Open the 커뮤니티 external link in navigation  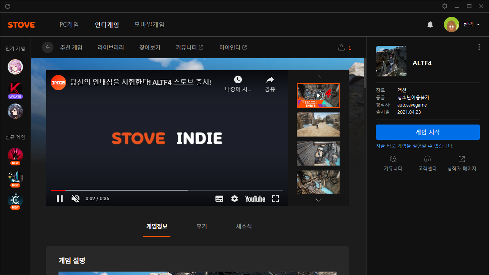[x=189, y=47]
